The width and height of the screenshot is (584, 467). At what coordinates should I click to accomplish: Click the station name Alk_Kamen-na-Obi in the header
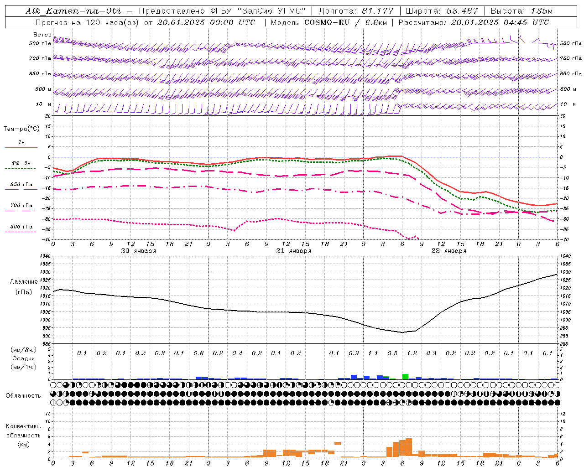pyautogui.click(x=73, y=11)
